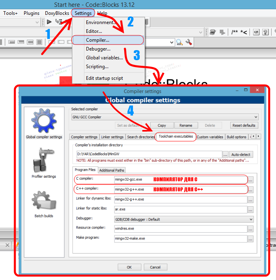Screen dimensions: 276x280
Task: Expand the dropdown left of DoxyBlocks toolbar
Action: [x=200, y=32]
